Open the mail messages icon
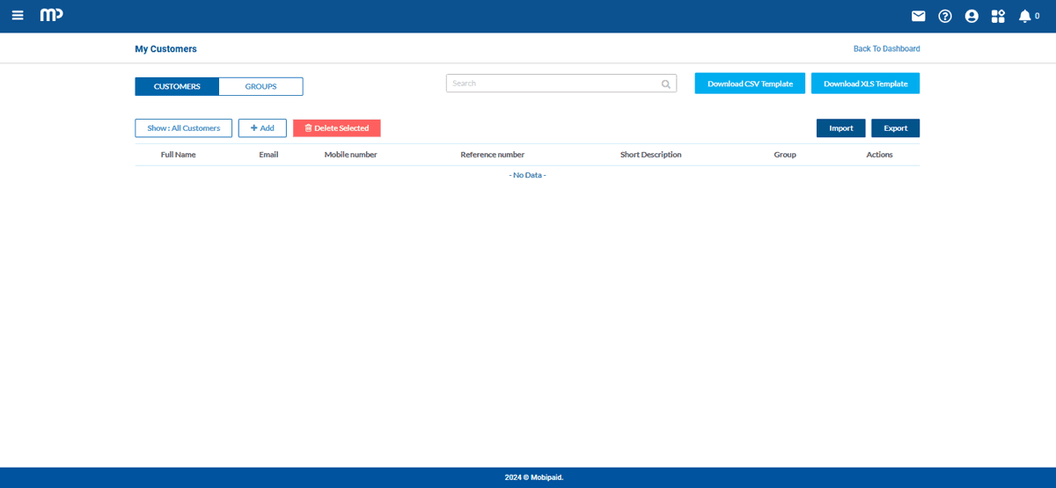This screenshot has height=488, width=1056. pos(918,16)
